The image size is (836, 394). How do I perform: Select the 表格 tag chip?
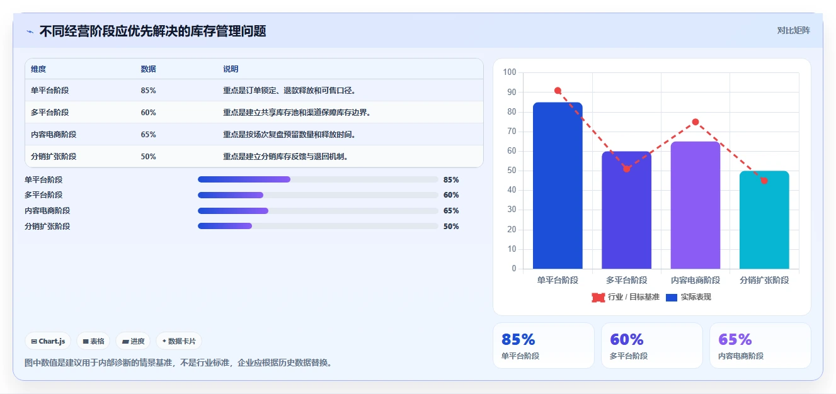click(93, 341)
